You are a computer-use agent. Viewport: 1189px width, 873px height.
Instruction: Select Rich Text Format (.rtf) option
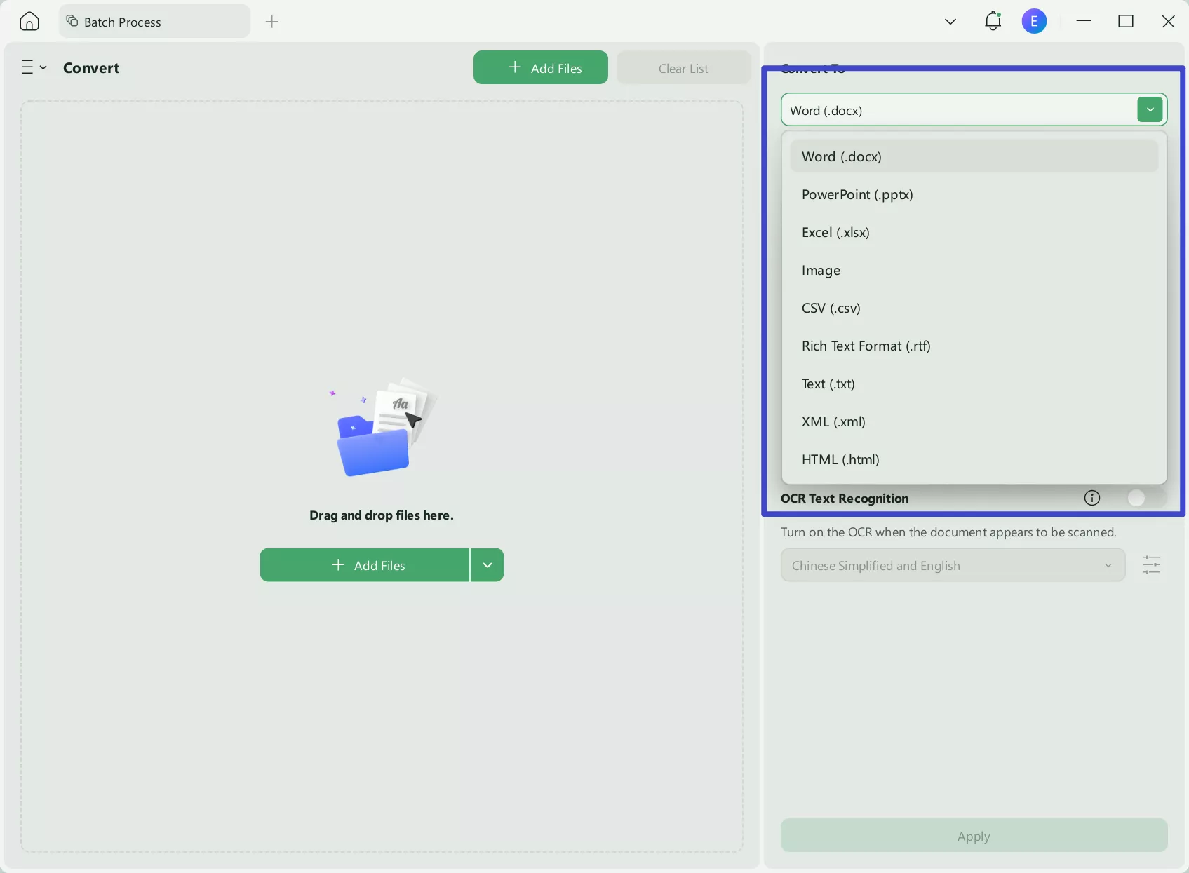point(866,346)
